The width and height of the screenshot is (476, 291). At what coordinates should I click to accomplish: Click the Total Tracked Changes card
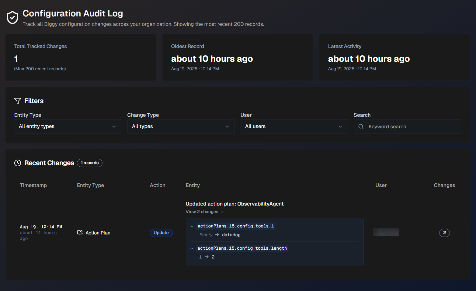tap(81, 57)
